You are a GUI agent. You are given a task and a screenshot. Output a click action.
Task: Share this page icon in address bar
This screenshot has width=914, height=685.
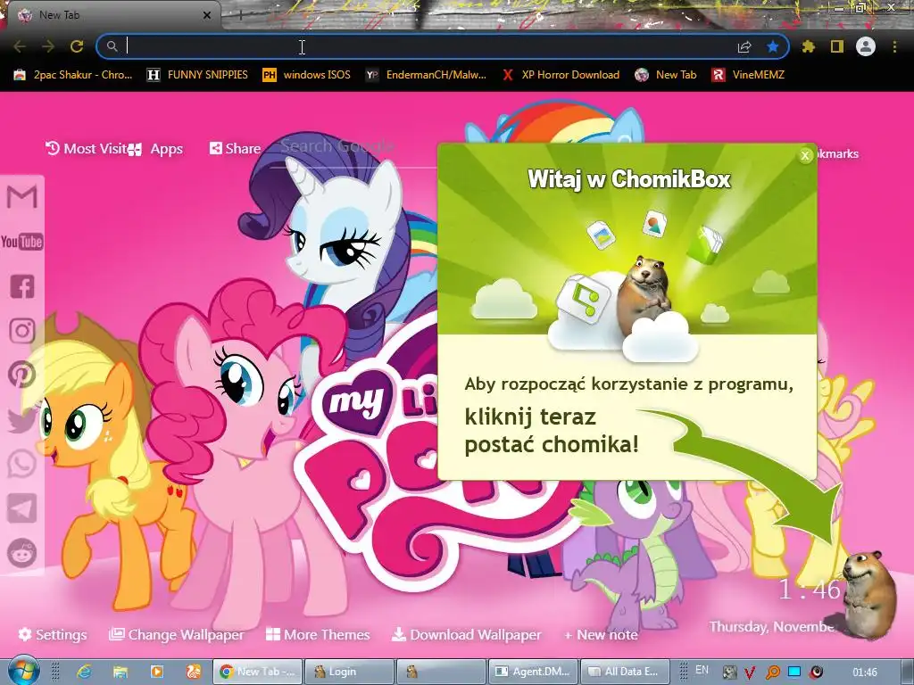tap(744, 46)
